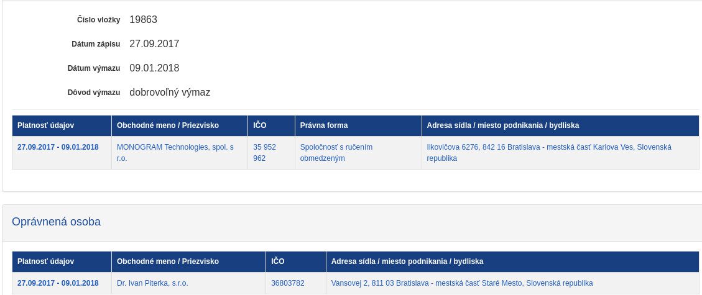Click the Dôvod výmazu label
The image size is (702, 295).
[x=93, y=93]
